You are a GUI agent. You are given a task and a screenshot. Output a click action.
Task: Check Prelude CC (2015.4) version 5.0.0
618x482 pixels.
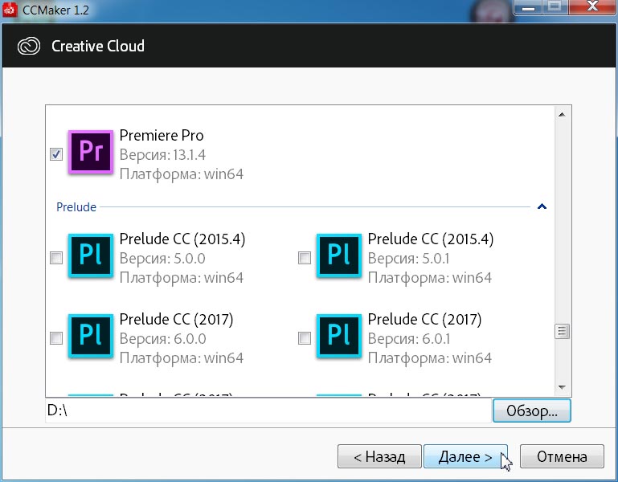coord(56,258)
